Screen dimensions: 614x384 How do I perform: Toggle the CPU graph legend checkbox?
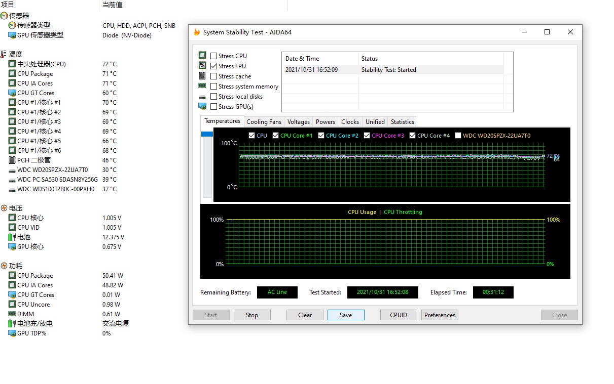coord(252,136)
